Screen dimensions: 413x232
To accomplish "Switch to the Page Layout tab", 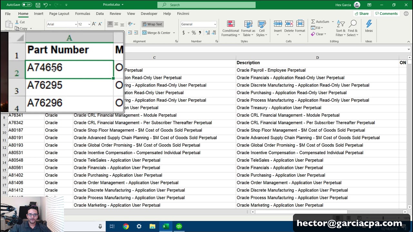I will [x=59, y=14].
